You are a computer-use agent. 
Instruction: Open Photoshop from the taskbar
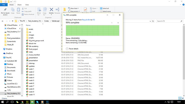(47, 102)
